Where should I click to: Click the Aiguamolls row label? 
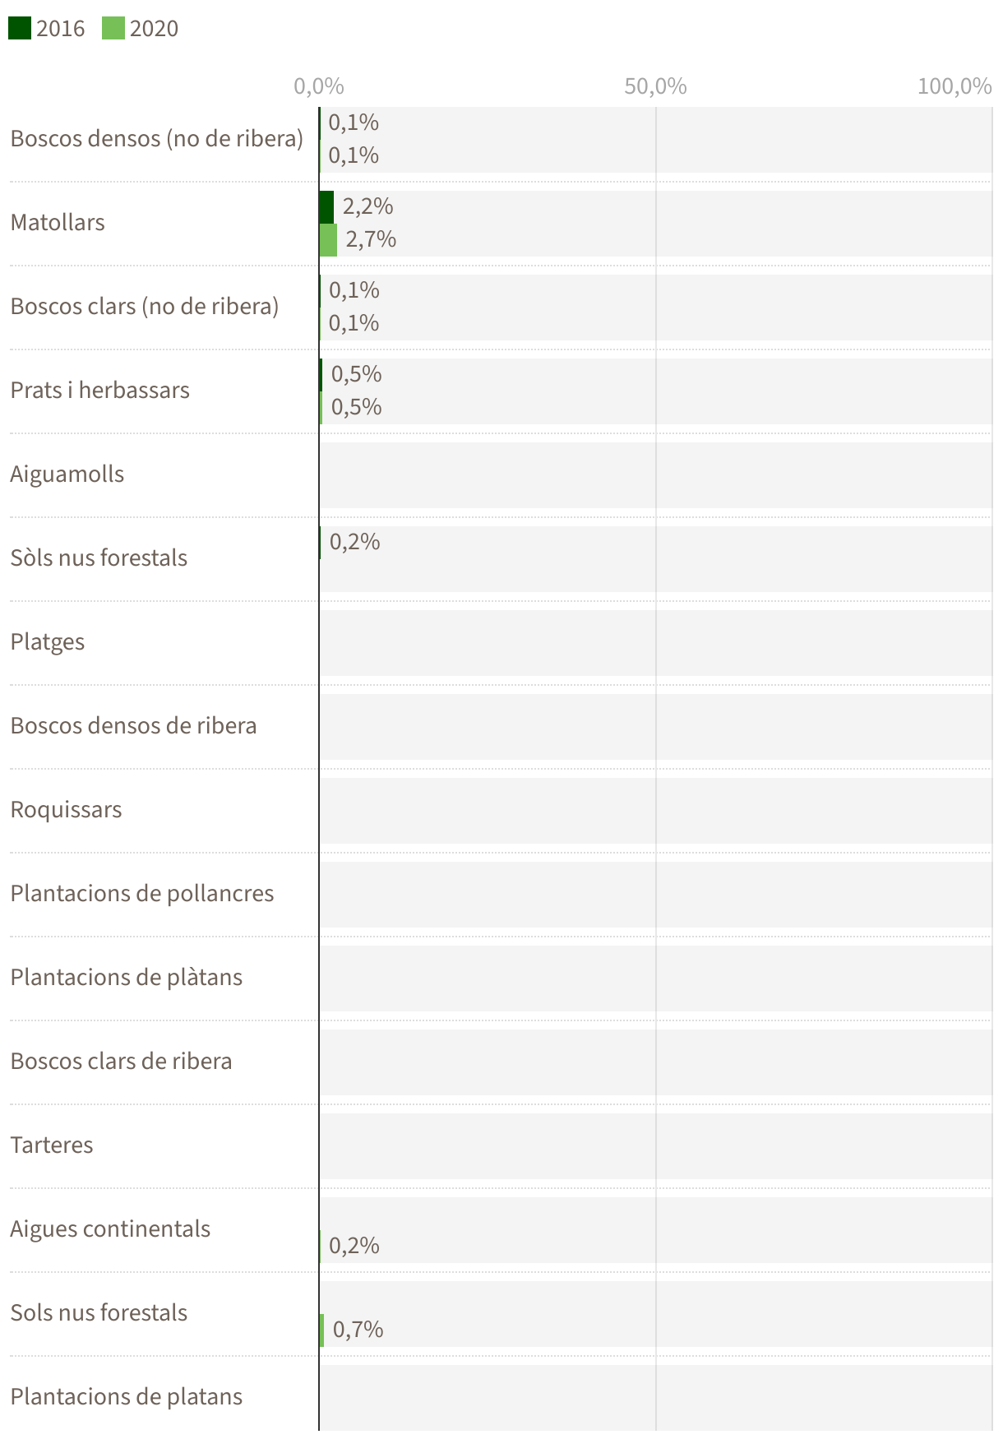pyautogui.click(x=67, y=474)
